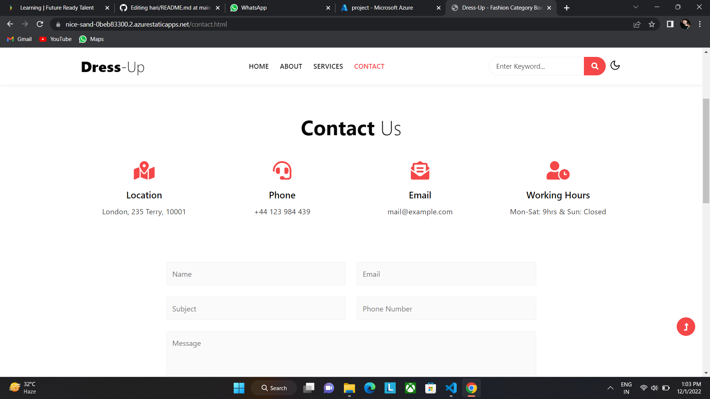Expand hidden icons in the system tray
The image size is (710, 399).
(610, 388)
